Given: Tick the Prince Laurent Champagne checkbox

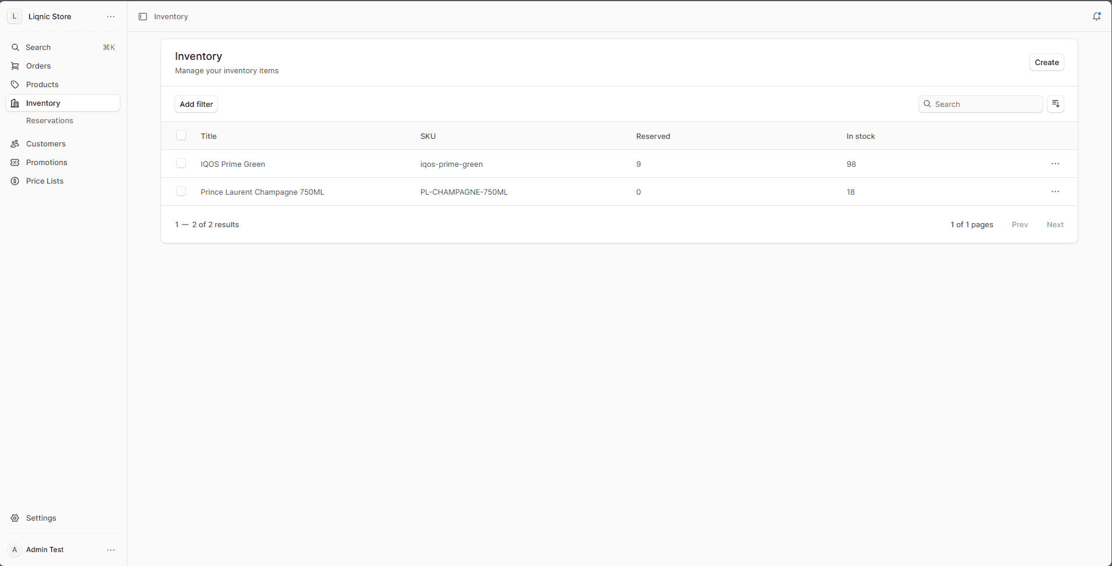Looking at the screenshot, I should (x=181, y=191).
